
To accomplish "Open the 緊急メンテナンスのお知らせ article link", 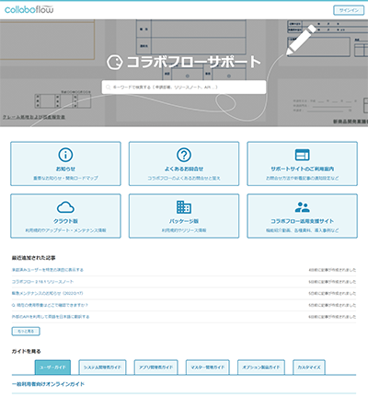I will [47, 293].
